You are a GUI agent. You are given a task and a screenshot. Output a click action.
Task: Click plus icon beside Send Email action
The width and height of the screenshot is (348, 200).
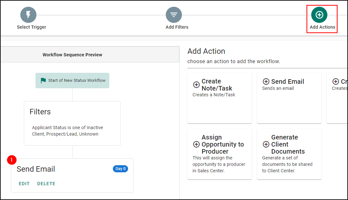tap(266, 82)
